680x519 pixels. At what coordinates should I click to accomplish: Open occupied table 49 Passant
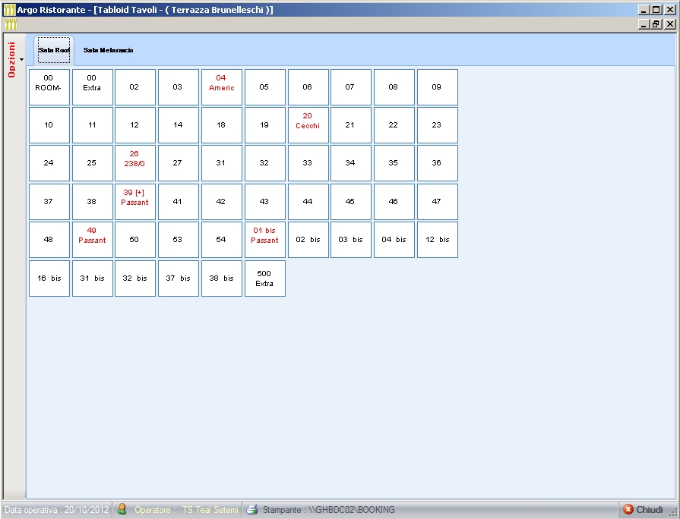coord(93,240)
